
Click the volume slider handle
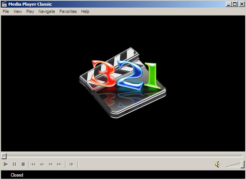point(242,164)
